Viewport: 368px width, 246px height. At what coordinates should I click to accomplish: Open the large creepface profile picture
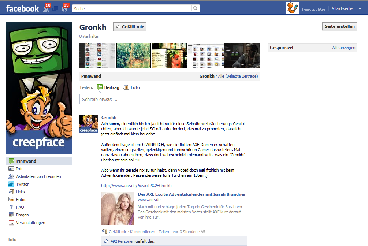(39, 88)
